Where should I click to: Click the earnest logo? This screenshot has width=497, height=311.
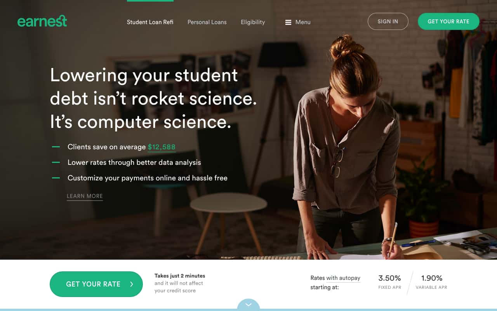[42, 21]
